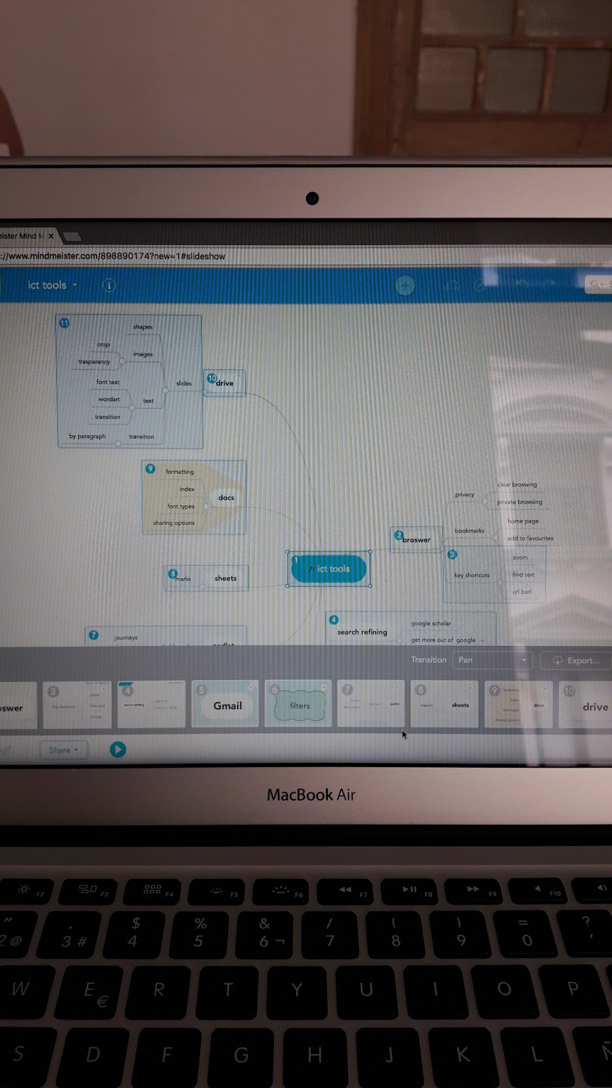Screen dimensions: 612x1088
Task: Select the search refining node
Action: click(x=362, y=632)
